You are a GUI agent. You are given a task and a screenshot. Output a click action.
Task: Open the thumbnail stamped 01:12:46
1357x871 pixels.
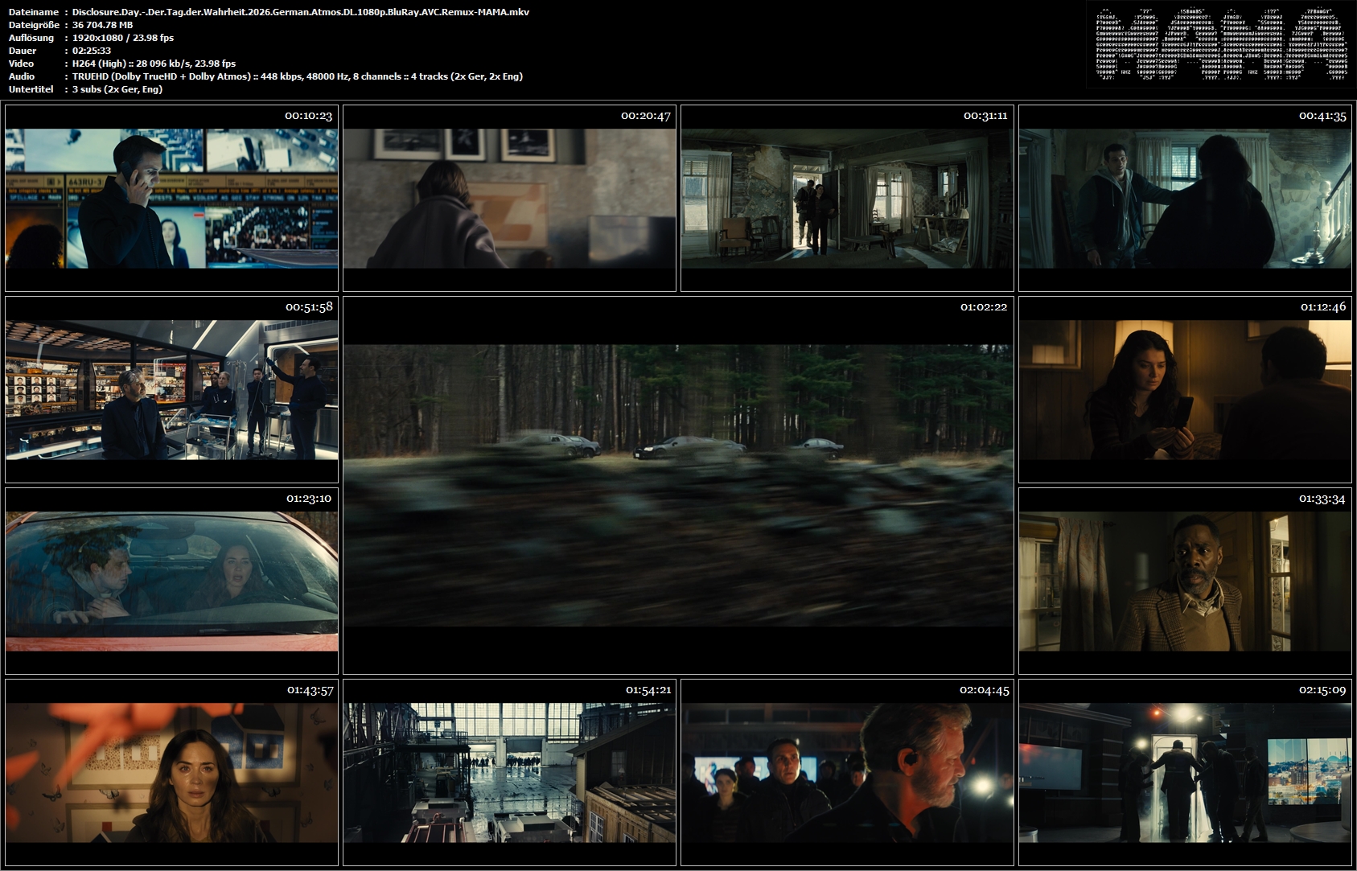tap(1185, 389)
